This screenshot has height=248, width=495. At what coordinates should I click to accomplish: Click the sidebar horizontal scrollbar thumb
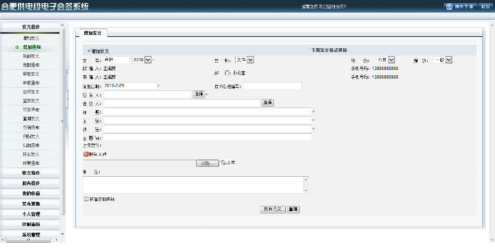[x=28, y=240]
